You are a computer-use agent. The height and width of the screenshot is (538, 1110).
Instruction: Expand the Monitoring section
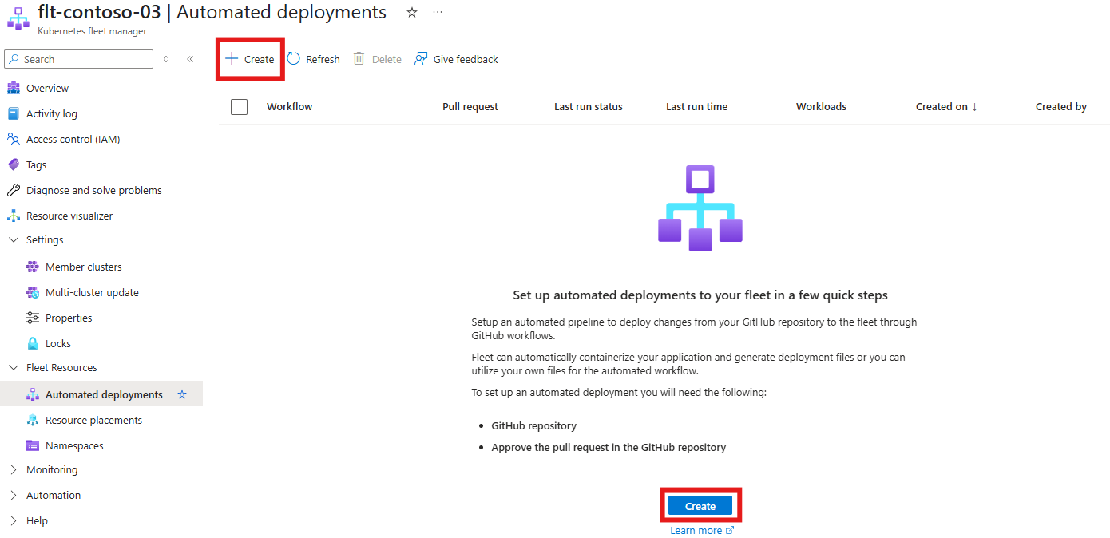coord(13,469)
